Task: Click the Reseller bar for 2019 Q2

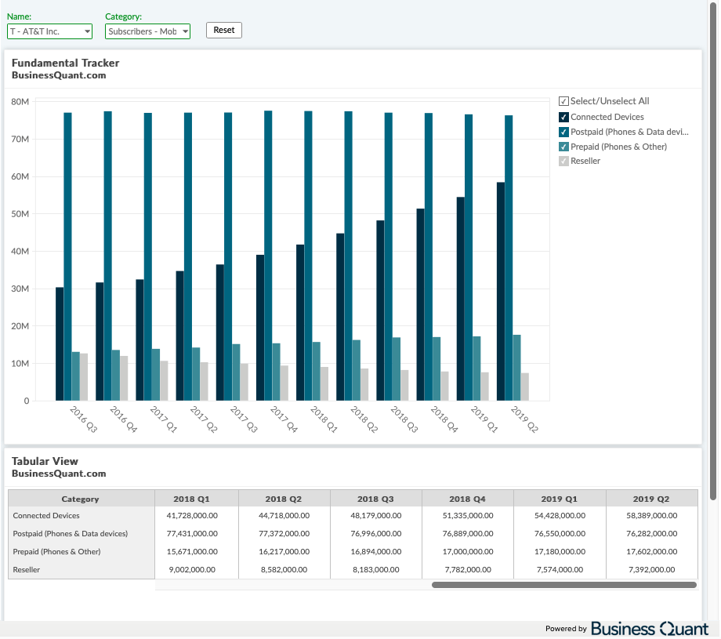Action: point(524,387)
